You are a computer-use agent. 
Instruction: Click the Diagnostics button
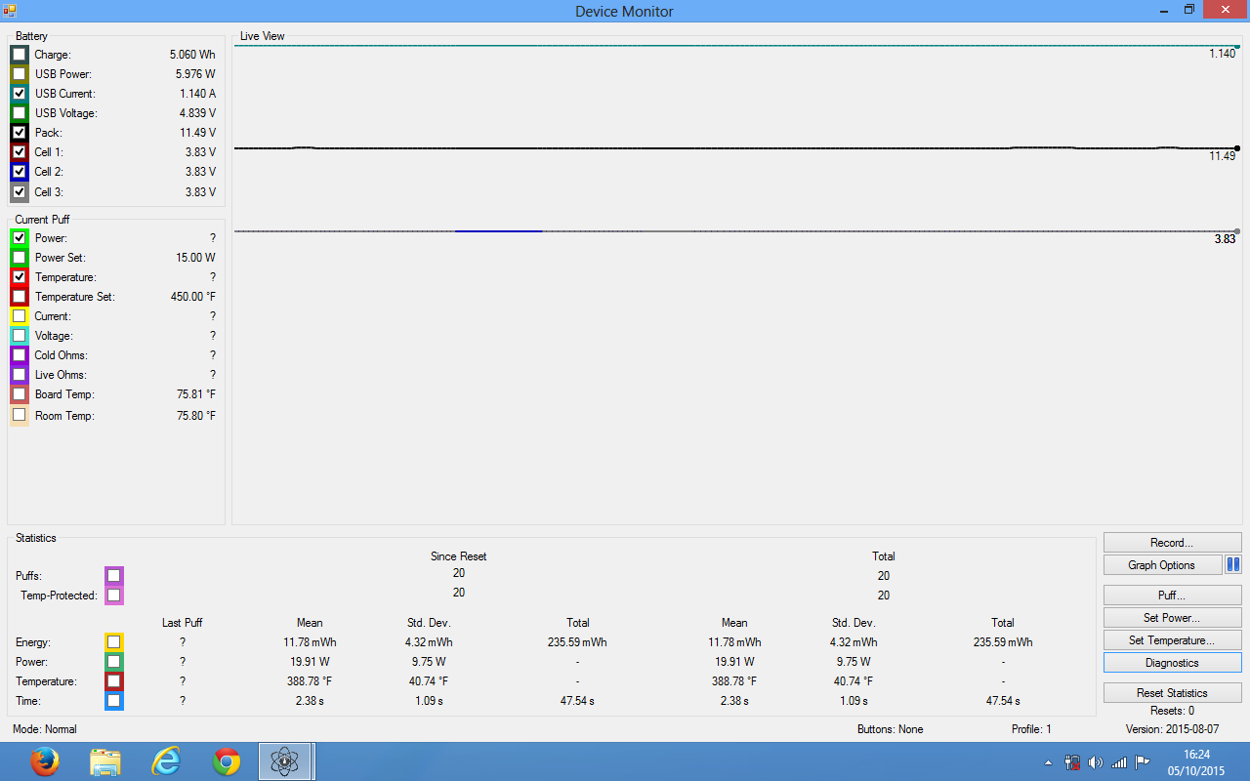point(1172,663)
